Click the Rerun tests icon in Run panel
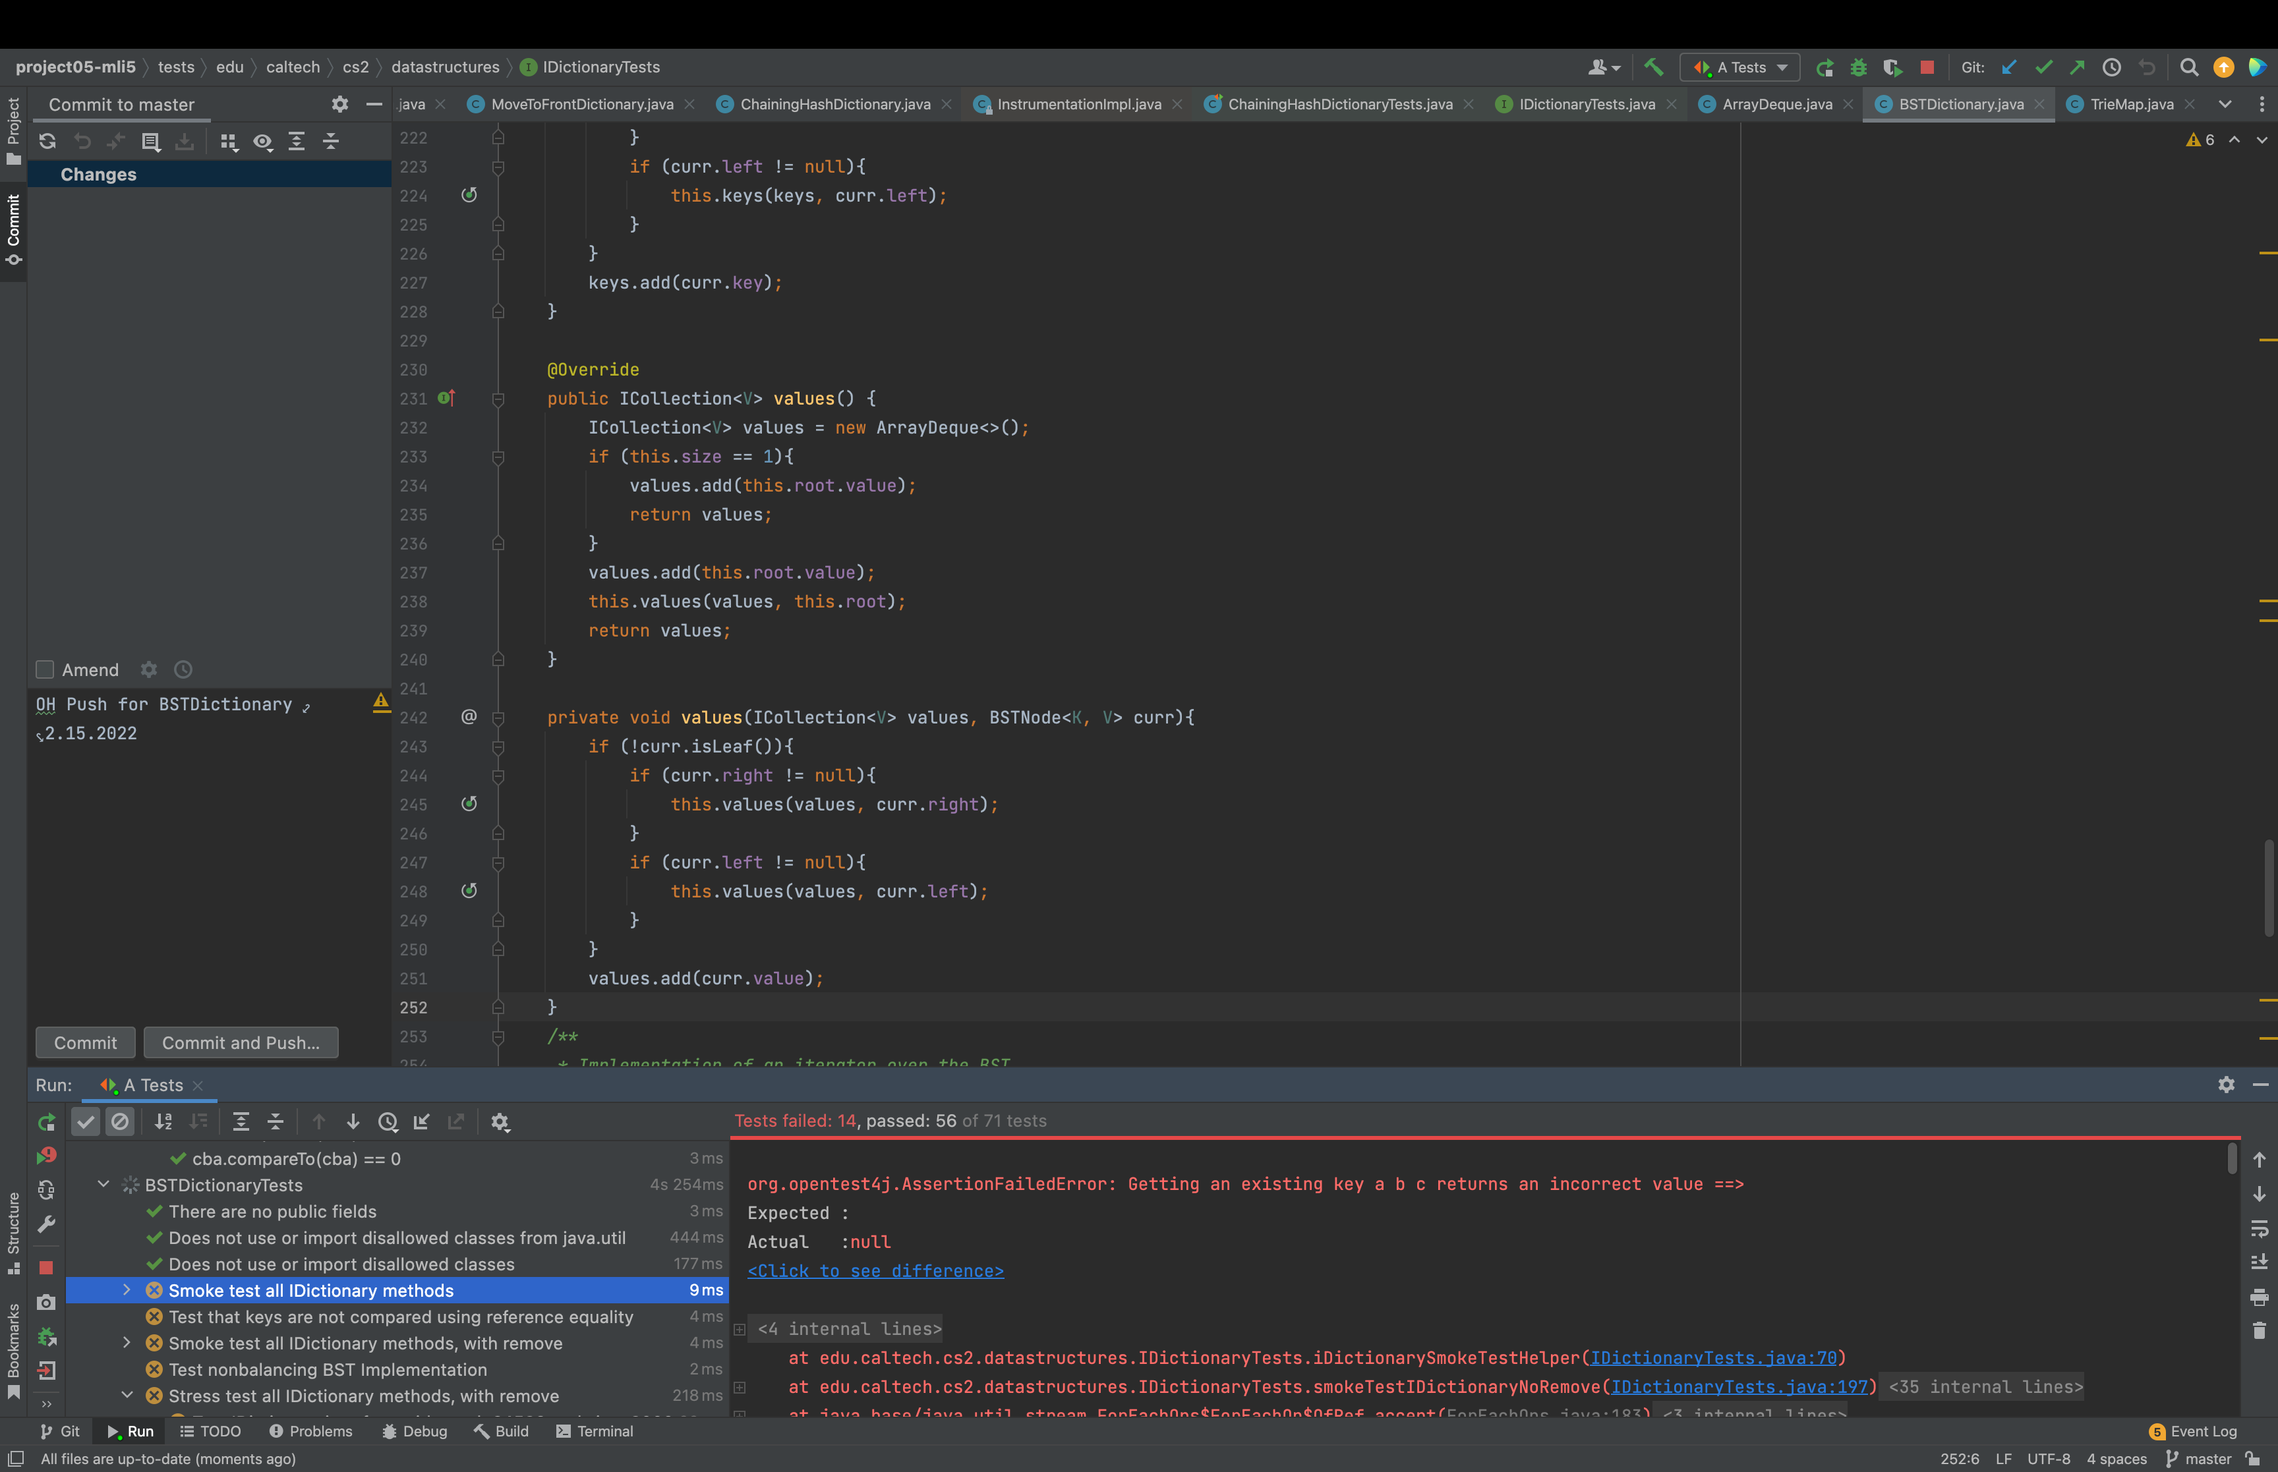 pyautogui.click(x=46, y=1122)
